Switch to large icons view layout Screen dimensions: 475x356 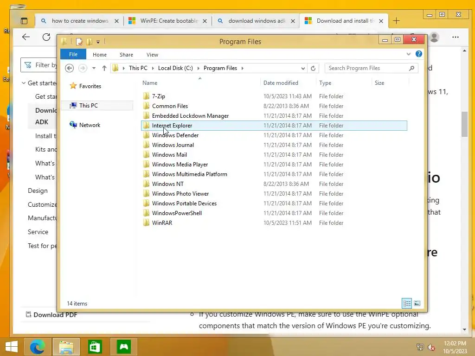417,303
